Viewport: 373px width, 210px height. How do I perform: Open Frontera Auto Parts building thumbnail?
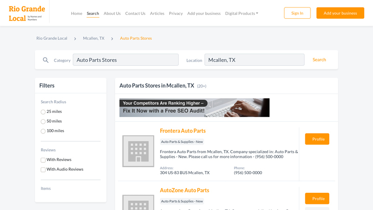[x=138, y=151]
